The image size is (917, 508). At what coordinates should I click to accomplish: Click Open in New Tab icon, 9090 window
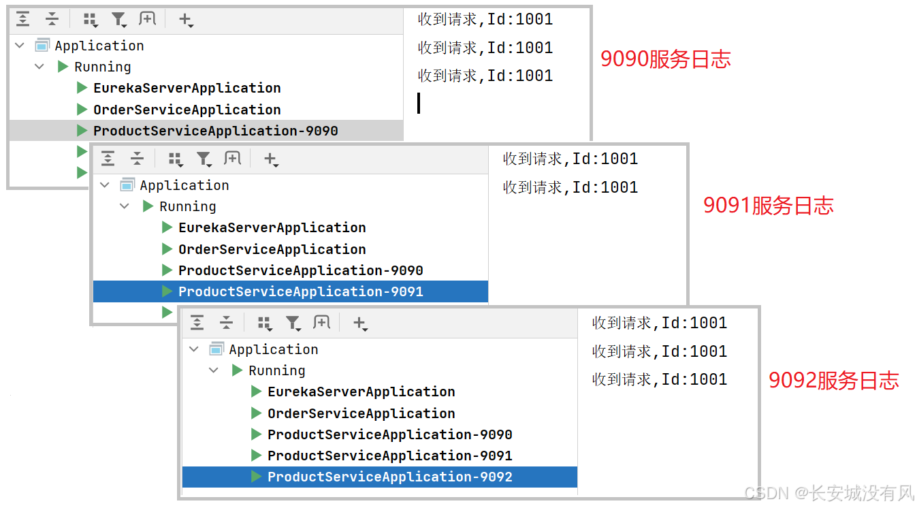coord(148,19)
